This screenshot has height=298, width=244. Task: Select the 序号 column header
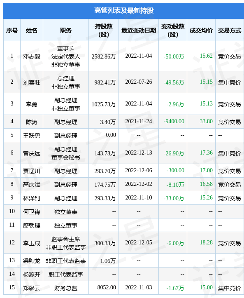click(x=12, y=31)
